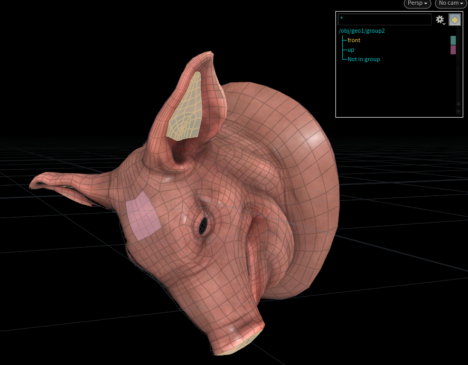Select the 'Not in group' entry
This screenshot has height=365, width=468.
(x=363, y=59)
